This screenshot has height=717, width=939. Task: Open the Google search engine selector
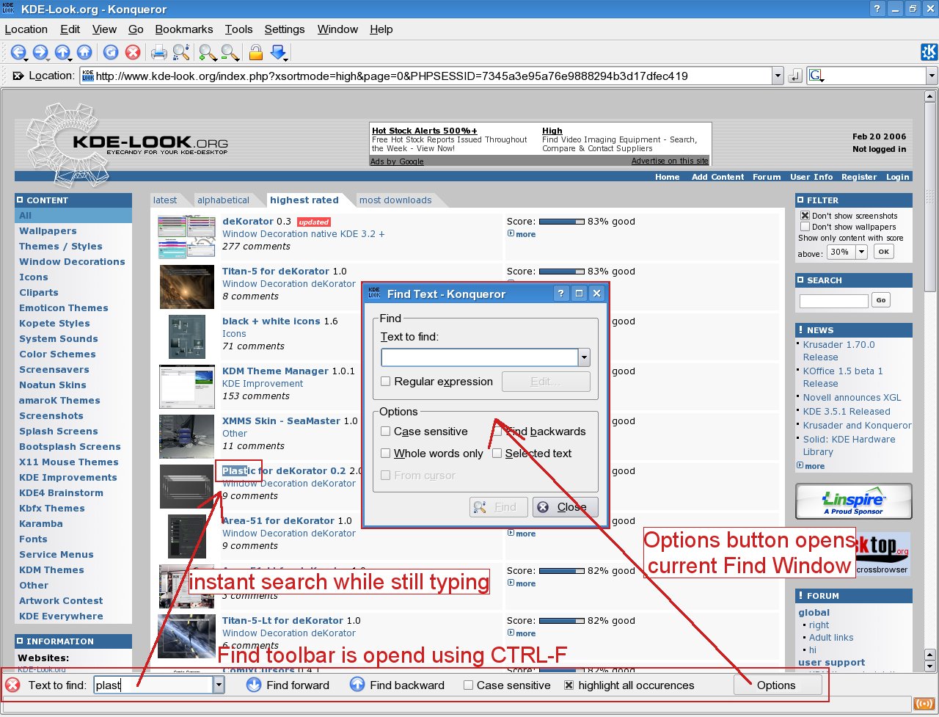pos(816,76)
